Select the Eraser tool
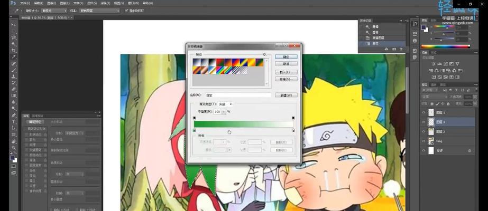This screenshot has width=488, height=211. coord(13,89)
